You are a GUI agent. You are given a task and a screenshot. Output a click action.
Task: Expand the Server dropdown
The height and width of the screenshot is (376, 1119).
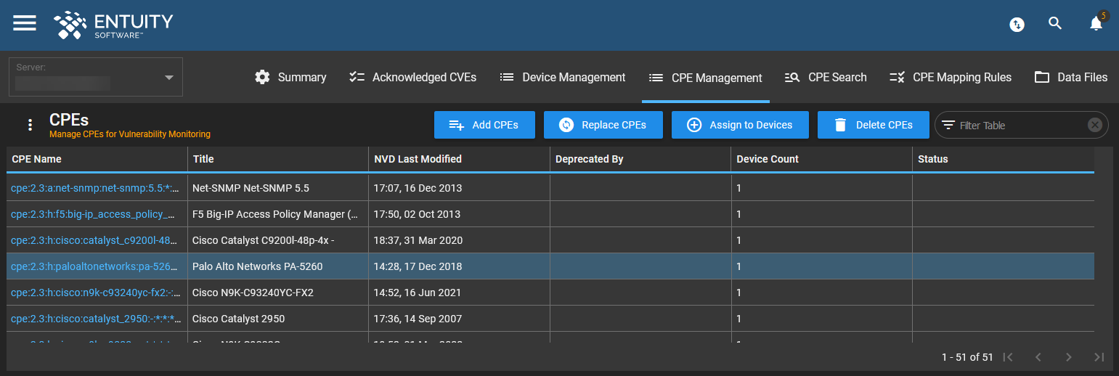coord(96,77)
